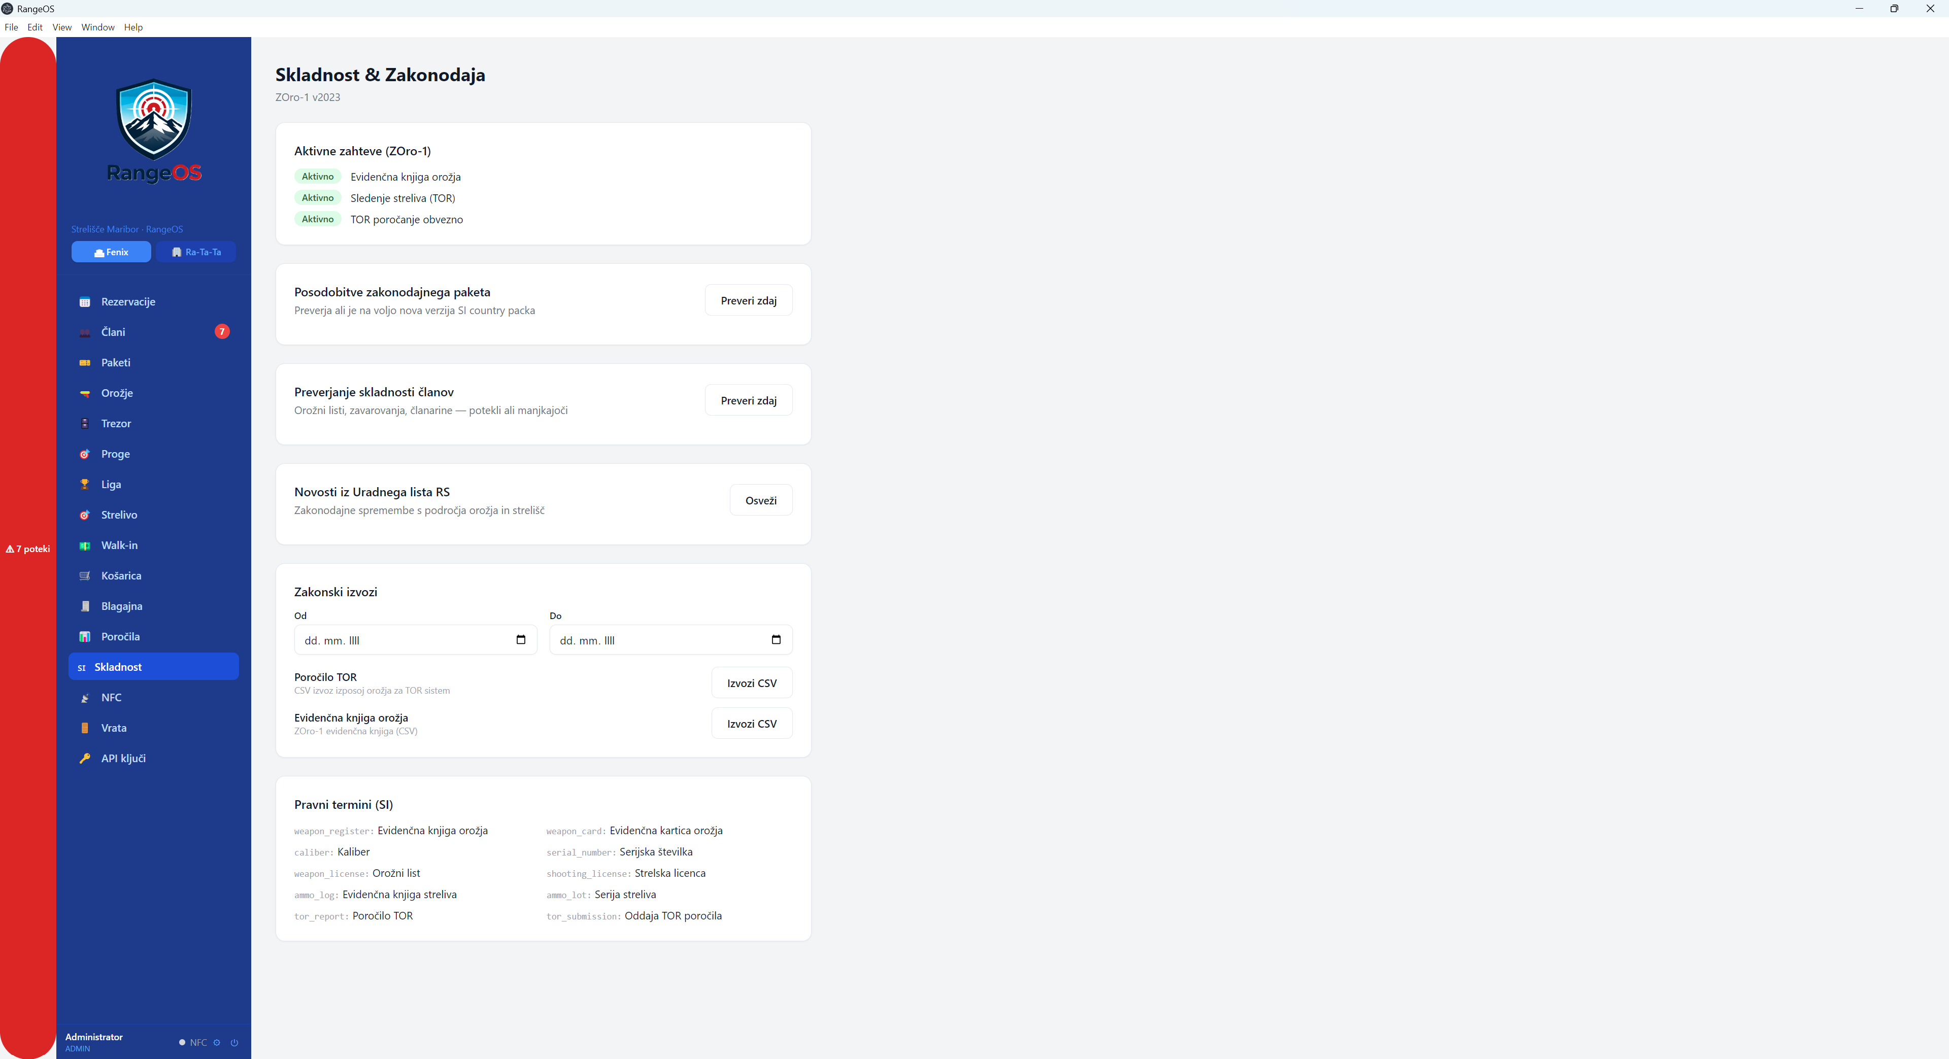Click the ZOro-1 v2023 subtitle
Viewport: 1949px width, 1059px height.
pos(307,97)
